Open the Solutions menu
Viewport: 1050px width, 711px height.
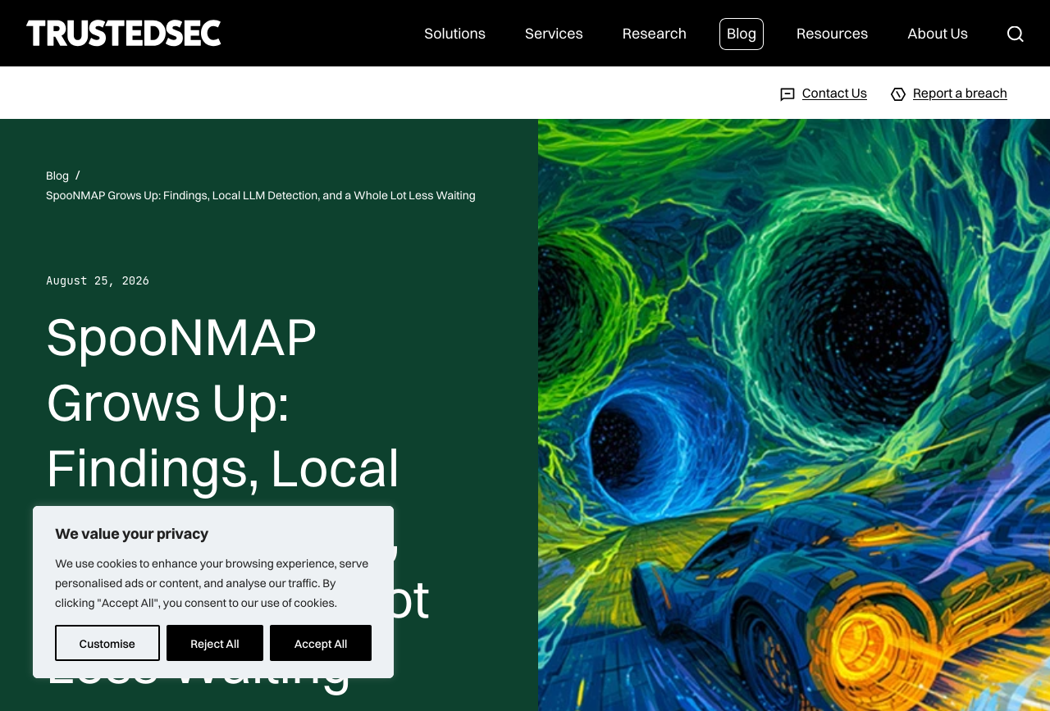coord(454,34)
